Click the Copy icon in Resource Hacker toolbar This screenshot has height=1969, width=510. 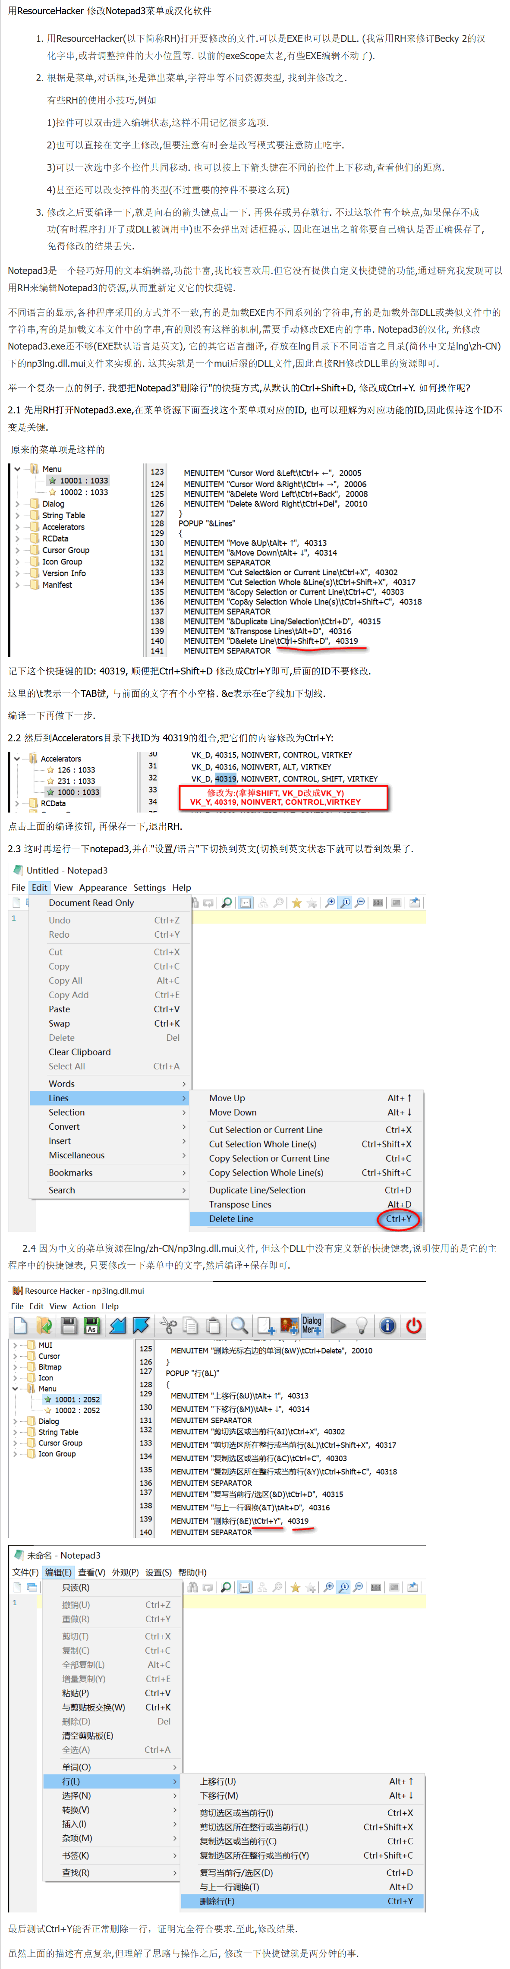click(190, 1326)
